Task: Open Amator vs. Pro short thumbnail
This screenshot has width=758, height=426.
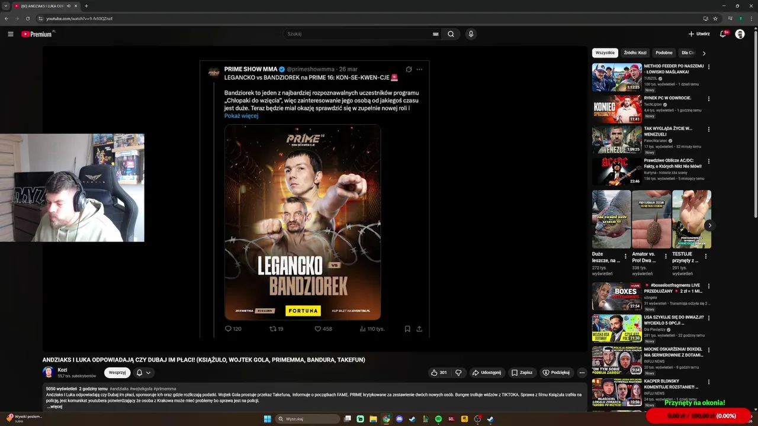Action: pyautogui.click(x=651, y=219)
